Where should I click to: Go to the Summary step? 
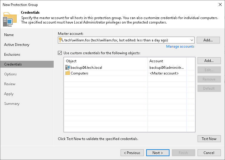[x=12, y=104]
